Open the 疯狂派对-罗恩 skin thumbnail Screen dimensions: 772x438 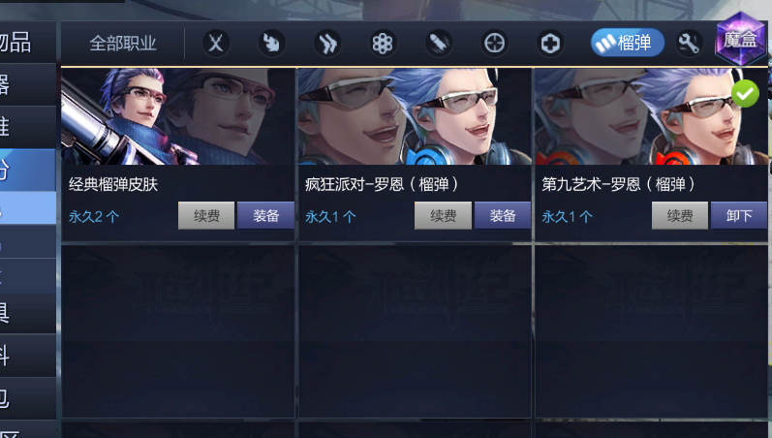[415, 116]
